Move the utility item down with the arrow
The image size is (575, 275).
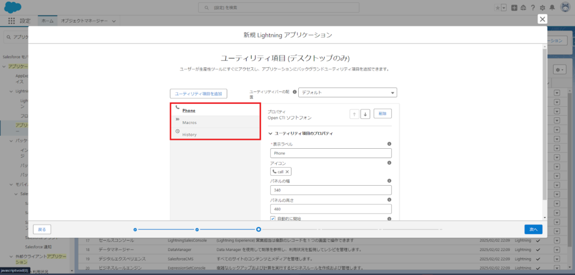(x=365, y=114)
